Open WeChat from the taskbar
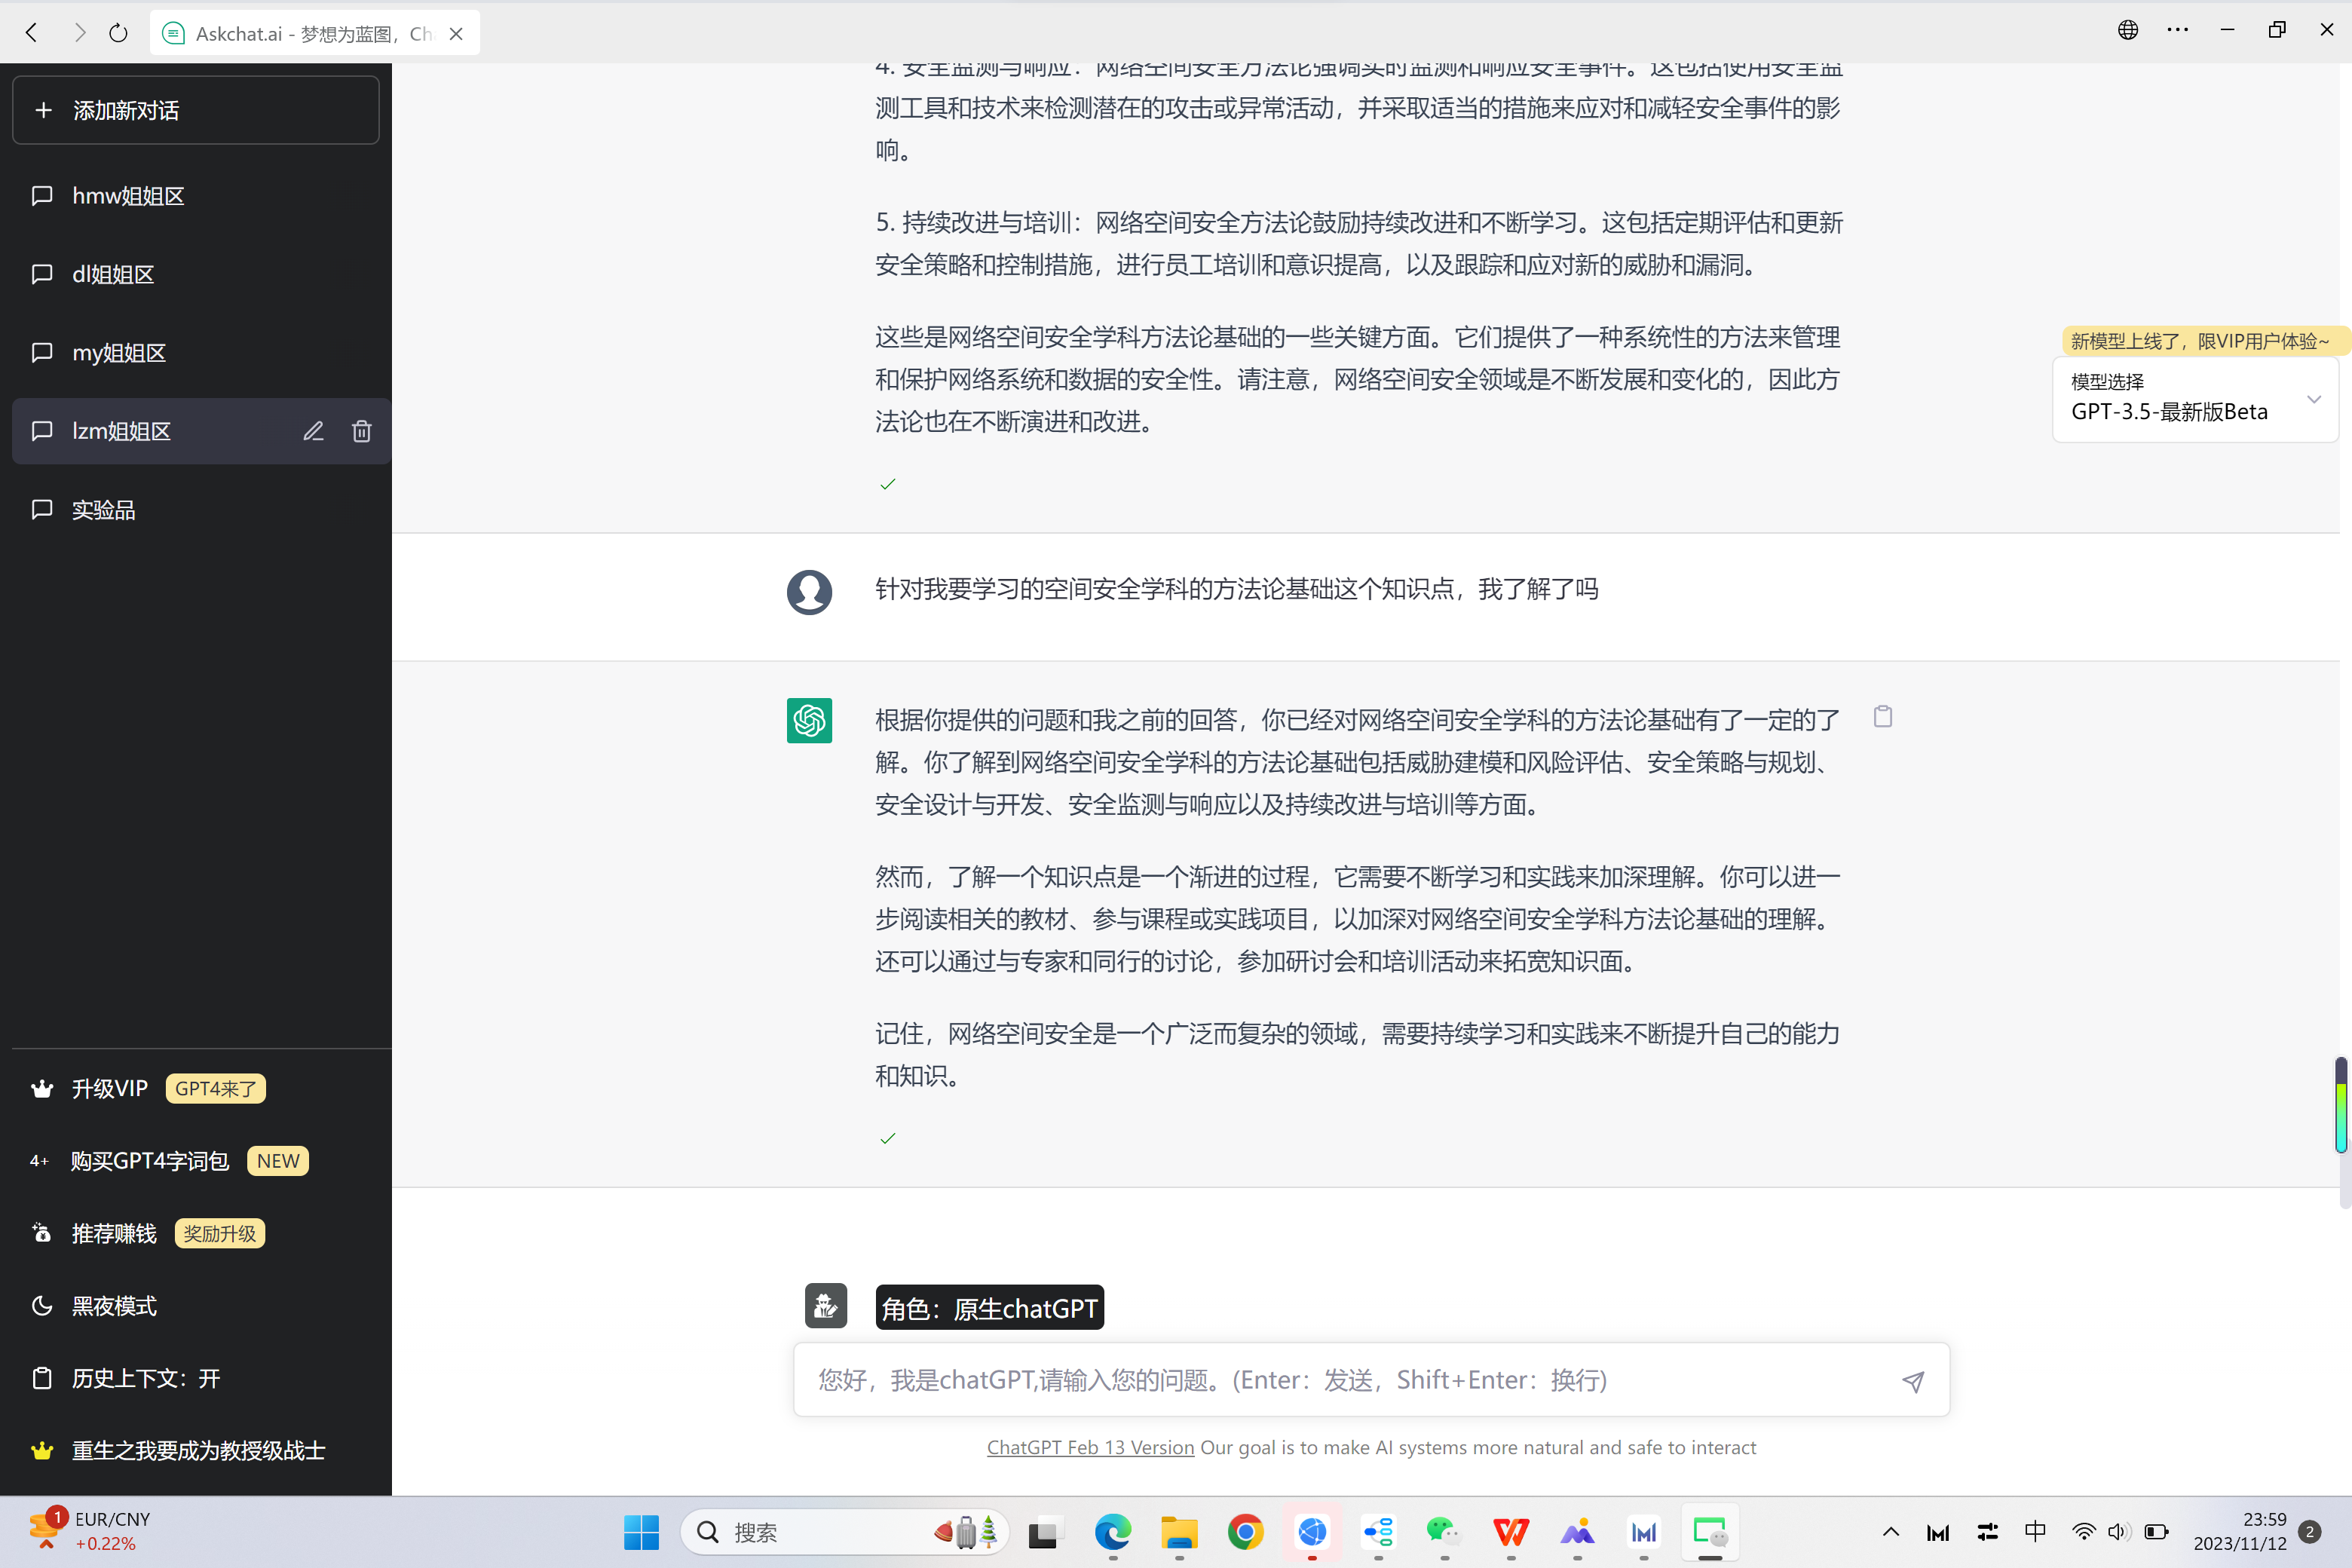The image size is (2352, 1568). coord(1443,1531)
